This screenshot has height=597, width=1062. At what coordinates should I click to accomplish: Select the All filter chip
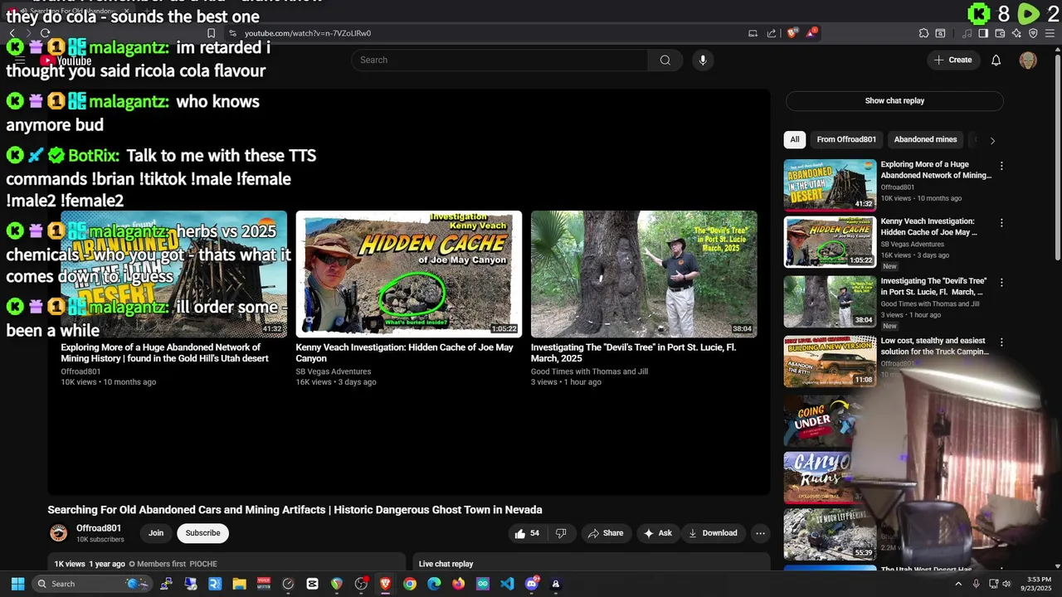(x=795, y=139)
